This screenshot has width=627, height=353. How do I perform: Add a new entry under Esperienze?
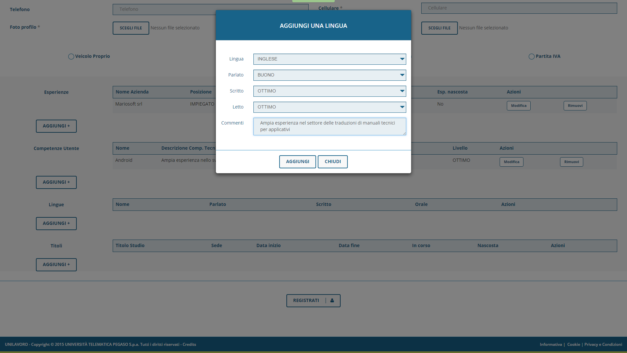[x=56, y=126]
